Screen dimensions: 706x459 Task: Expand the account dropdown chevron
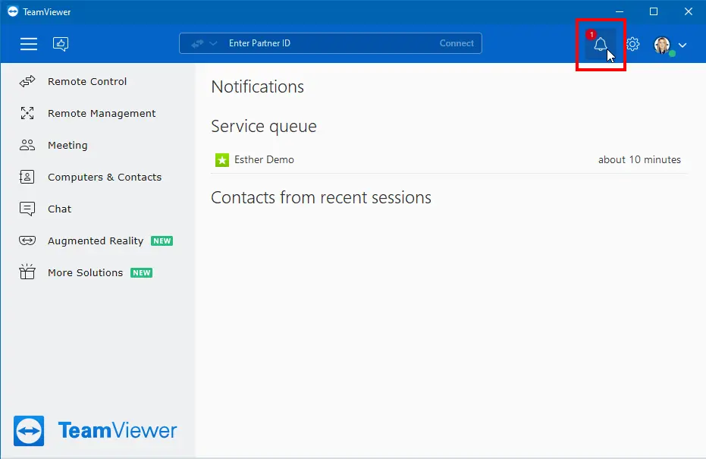point(682,45)
